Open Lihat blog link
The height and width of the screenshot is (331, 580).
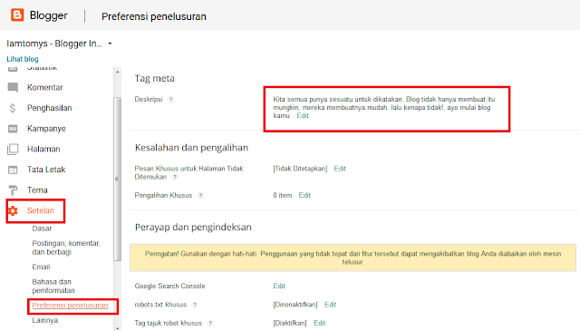point(23,59)
